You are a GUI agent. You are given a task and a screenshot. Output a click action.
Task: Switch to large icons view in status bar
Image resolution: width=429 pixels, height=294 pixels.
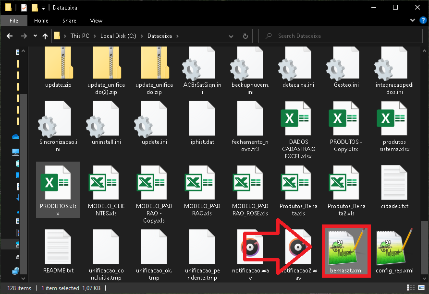pyautogui.click(x=422, y=288)
